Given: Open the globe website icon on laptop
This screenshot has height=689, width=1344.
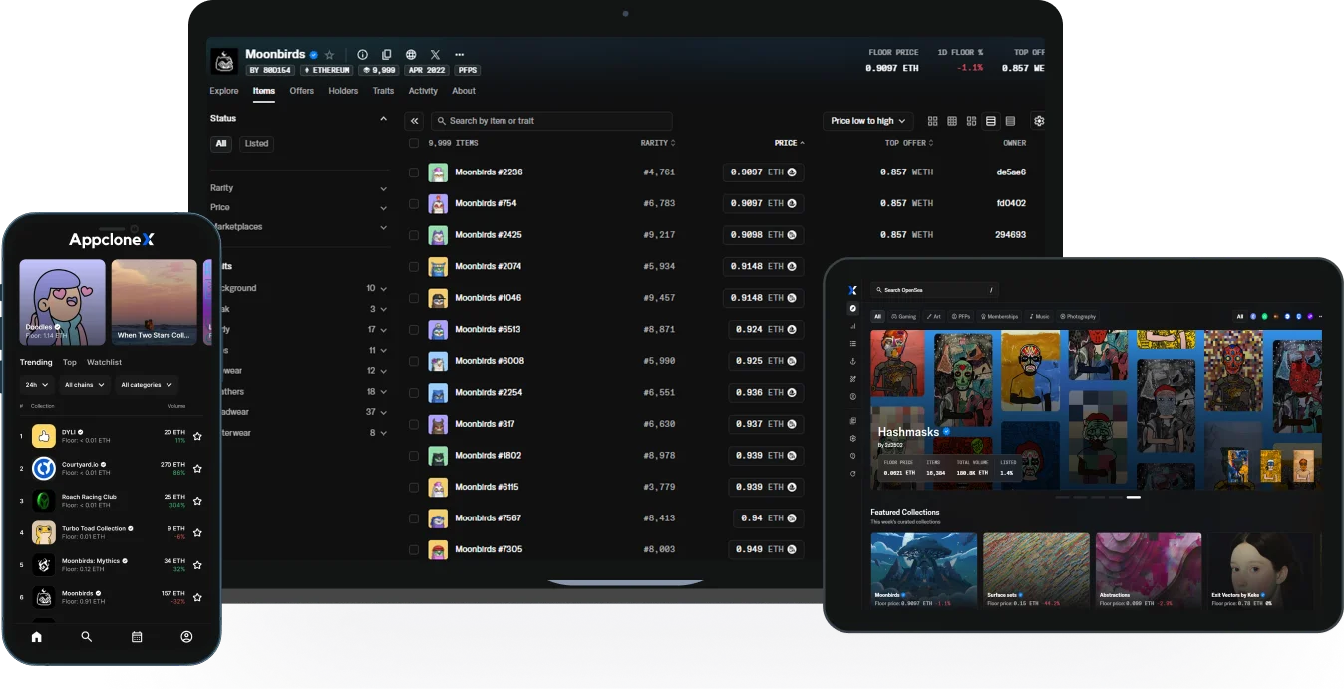Looking at the screenshot, I should [411, 55].
